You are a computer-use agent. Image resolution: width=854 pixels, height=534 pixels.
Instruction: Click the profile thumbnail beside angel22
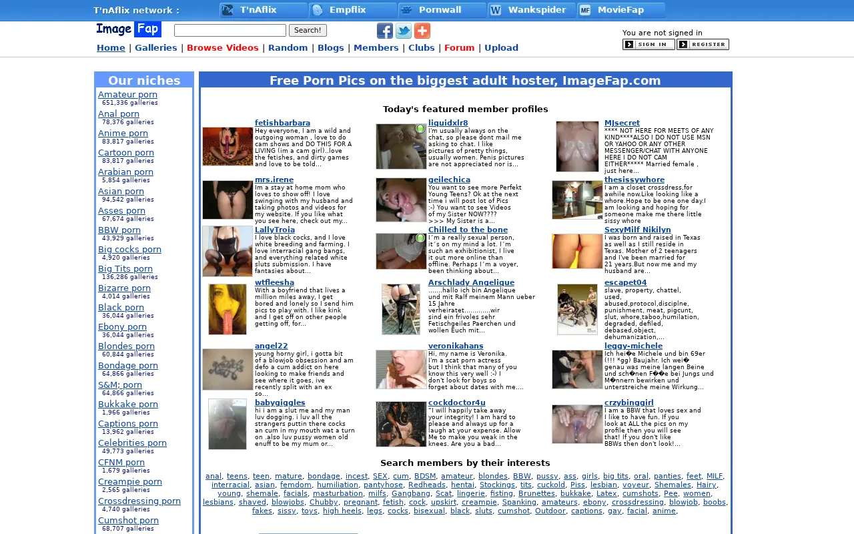pyautogui.click(x=228, y=369)
